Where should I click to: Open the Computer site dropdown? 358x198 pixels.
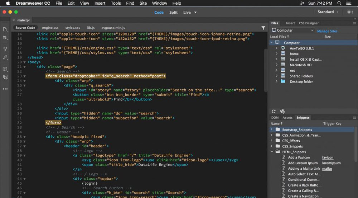pyautogui.click(x=293, y=30)
